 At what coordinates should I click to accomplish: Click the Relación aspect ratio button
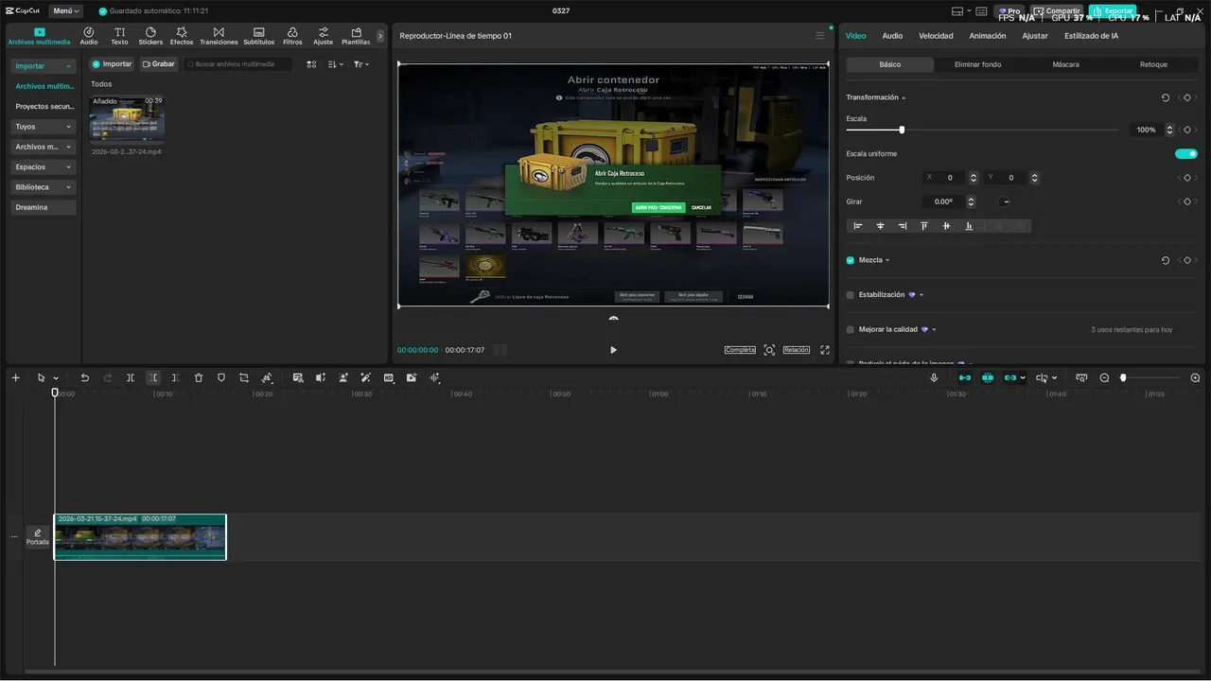pos(797,350)
